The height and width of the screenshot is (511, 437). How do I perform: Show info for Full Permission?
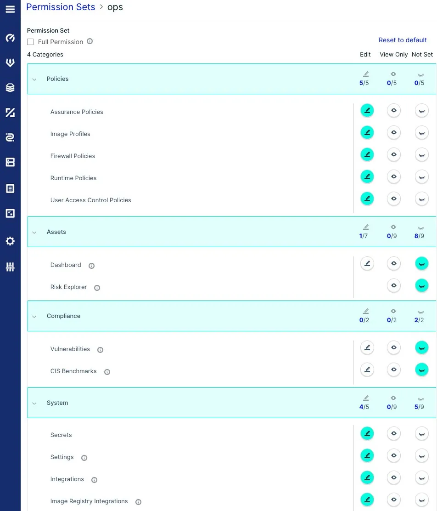pos(90,41)
